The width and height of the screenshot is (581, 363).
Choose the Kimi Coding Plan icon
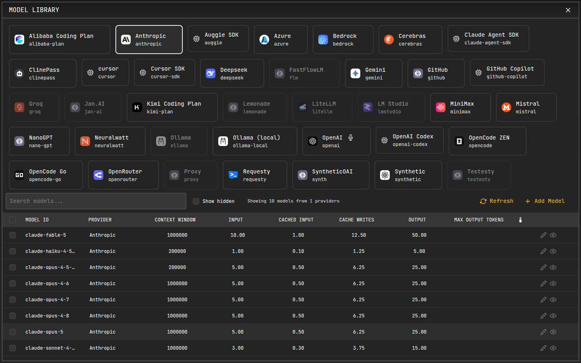(x=137, y=107)
